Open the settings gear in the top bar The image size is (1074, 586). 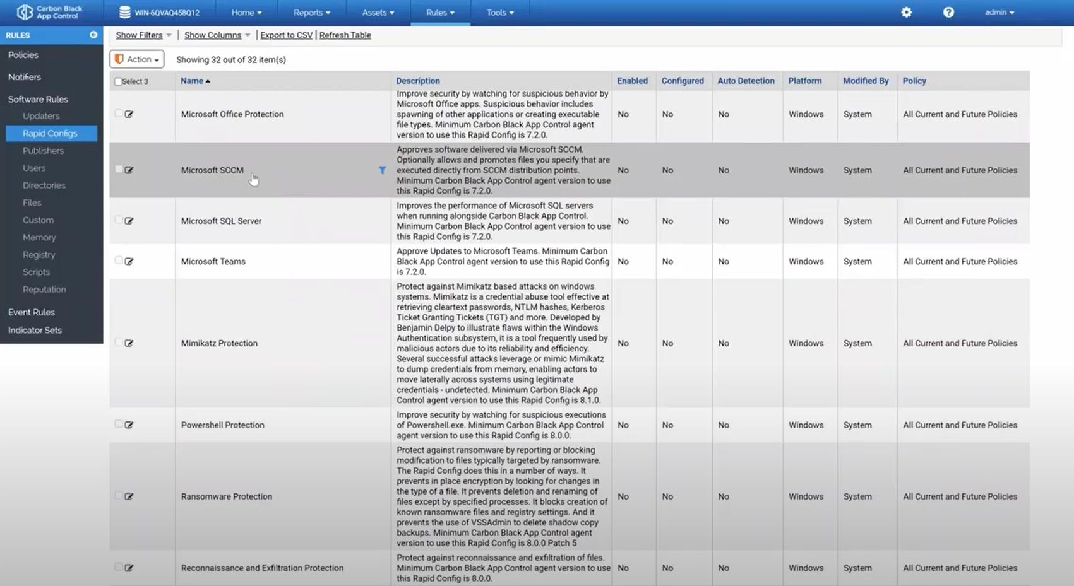(906, 12)
